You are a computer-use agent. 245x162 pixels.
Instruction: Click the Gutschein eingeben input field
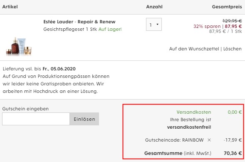tap(36, 119)
